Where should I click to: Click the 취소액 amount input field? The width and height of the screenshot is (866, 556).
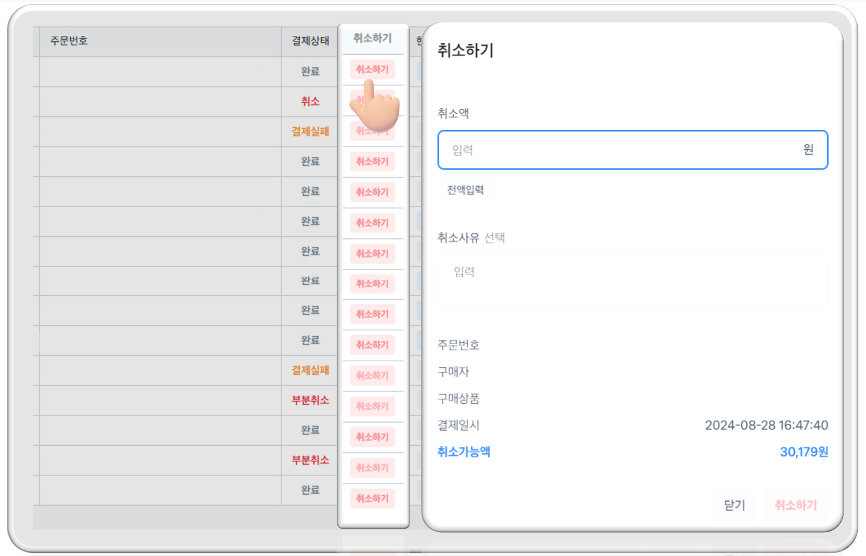point(623,150)
